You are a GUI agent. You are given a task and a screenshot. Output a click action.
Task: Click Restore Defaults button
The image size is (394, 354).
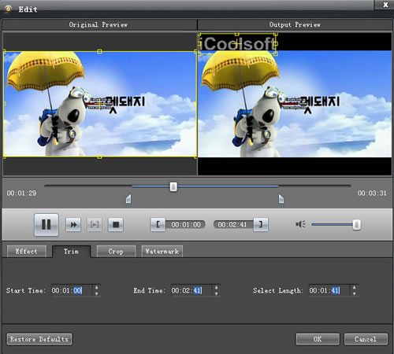(x=39, y=339)
